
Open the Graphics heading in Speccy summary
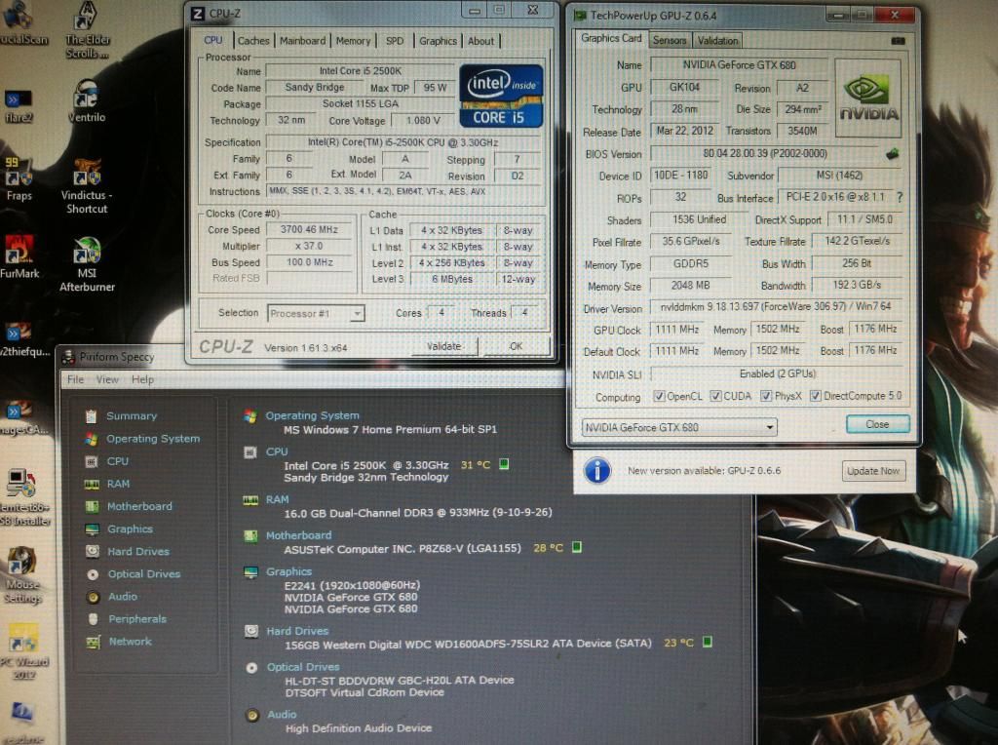pyautogui.click(x=288, y=571)
